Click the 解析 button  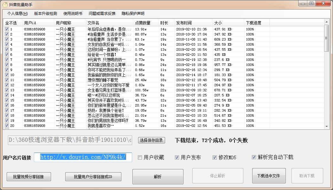[x=158, y=177]
